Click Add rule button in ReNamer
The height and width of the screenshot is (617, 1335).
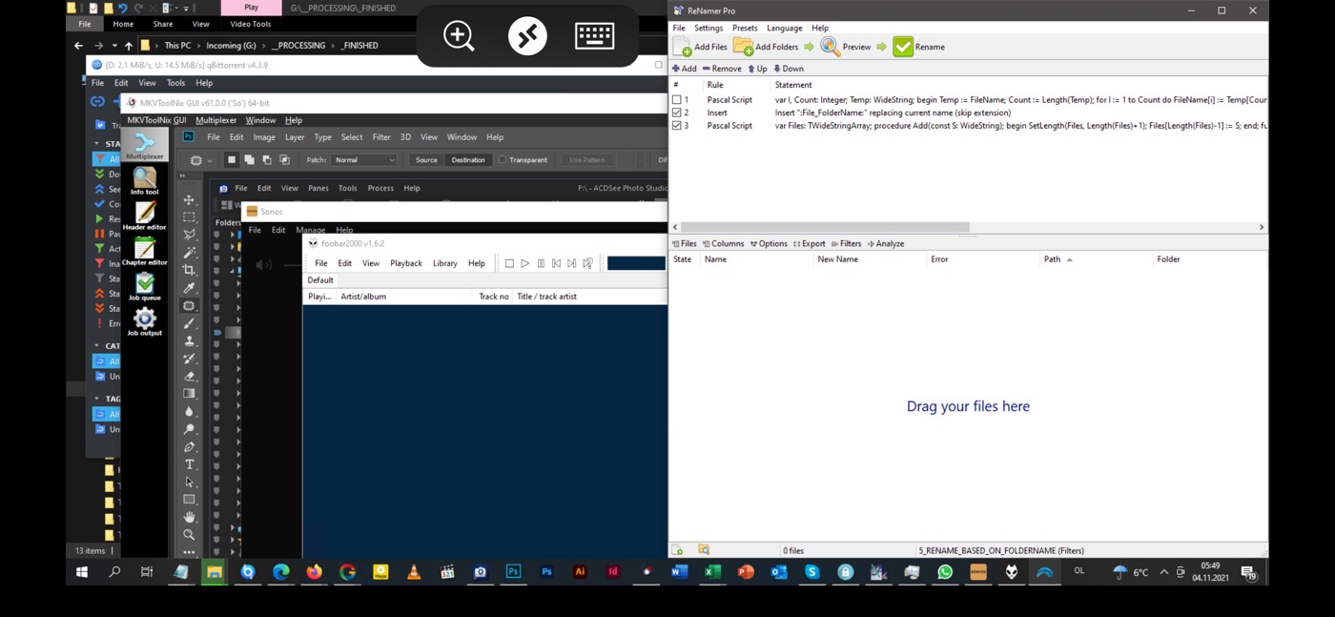[x=685, y=69]
